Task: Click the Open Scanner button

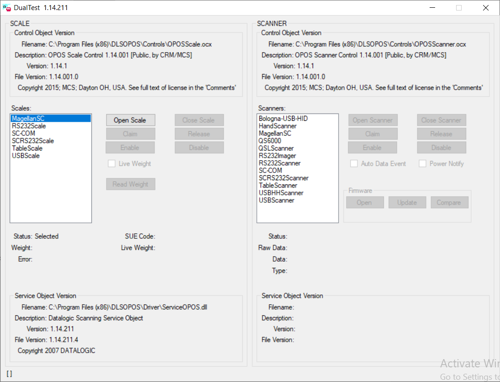Action: (x=372, y=120)
